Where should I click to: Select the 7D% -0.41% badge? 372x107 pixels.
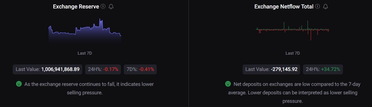tap(140, 69)
